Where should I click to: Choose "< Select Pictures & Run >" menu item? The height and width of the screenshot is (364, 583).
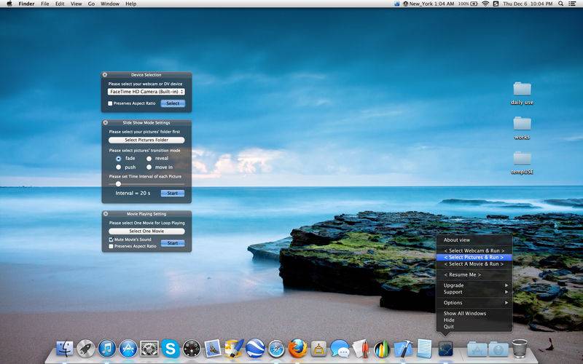tap(474, 258)
